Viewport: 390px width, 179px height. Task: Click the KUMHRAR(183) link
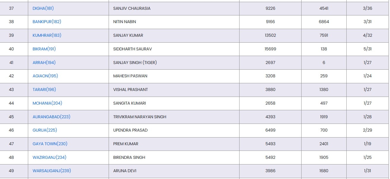click(47, 35)
